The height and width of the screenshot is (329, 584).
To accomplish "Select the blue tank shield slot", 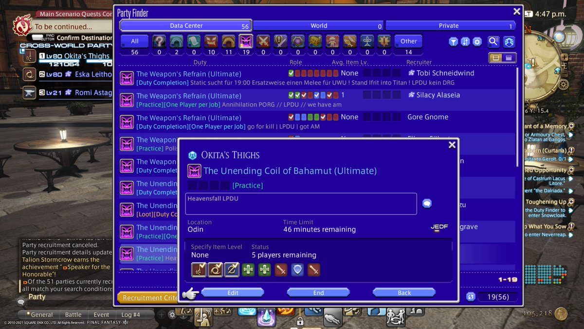I will (297, 270).
